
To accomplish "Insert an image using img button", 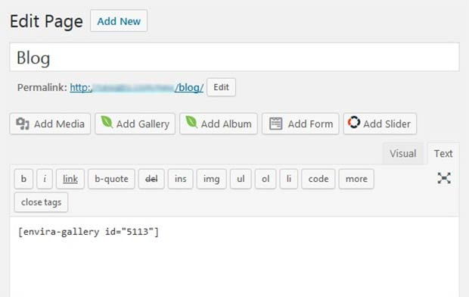I will [x=211, y=179].
